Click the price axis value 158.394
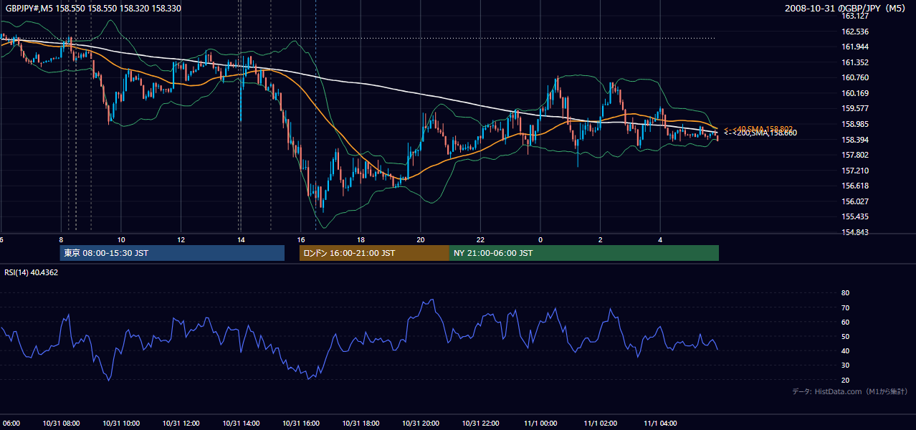Viewport: 916px width, 430px height. coord(854,140)
